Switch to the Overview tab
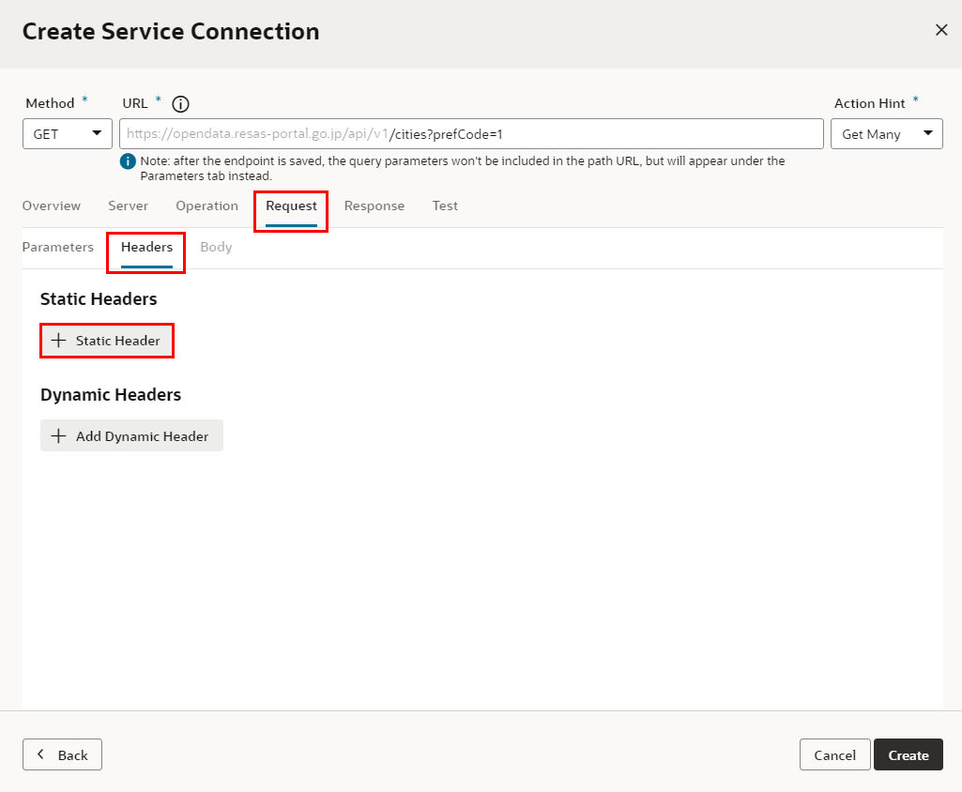 (x=52, y=206)
